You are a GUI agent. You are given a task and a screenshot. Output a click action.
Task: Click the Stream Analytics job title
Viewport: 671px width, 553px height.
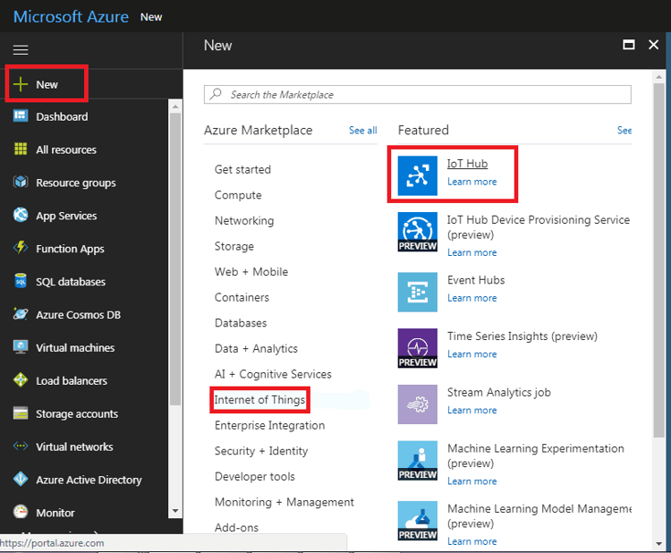(x=499, y=393)
